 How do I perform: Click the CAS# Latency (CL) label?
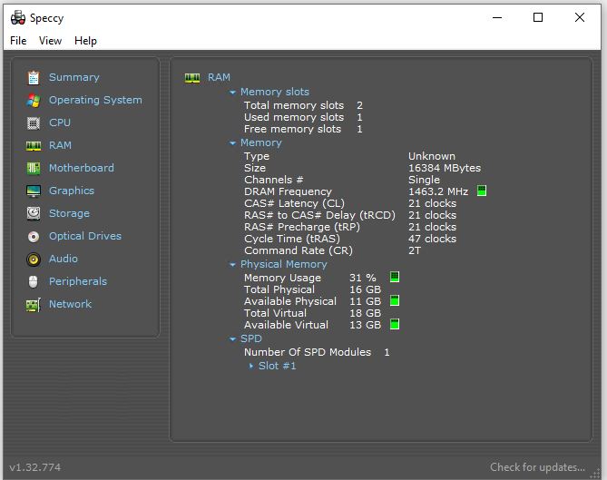294,203
